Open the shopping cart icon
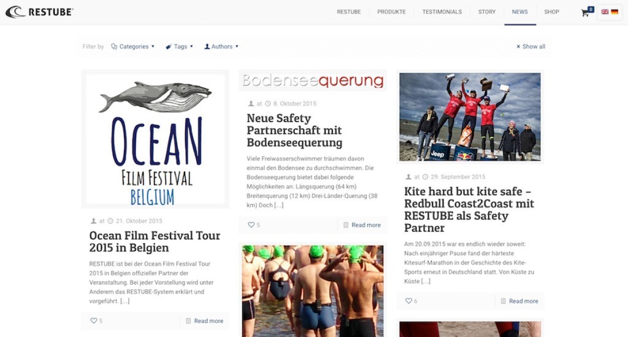 [x=585, y=13]
